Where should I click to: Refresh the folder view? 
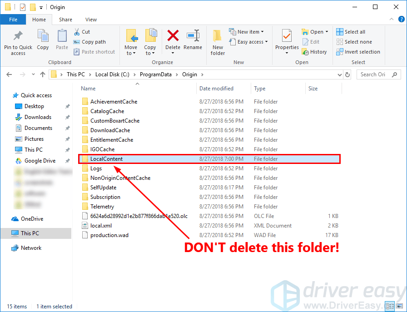click(x=347, y=75)
